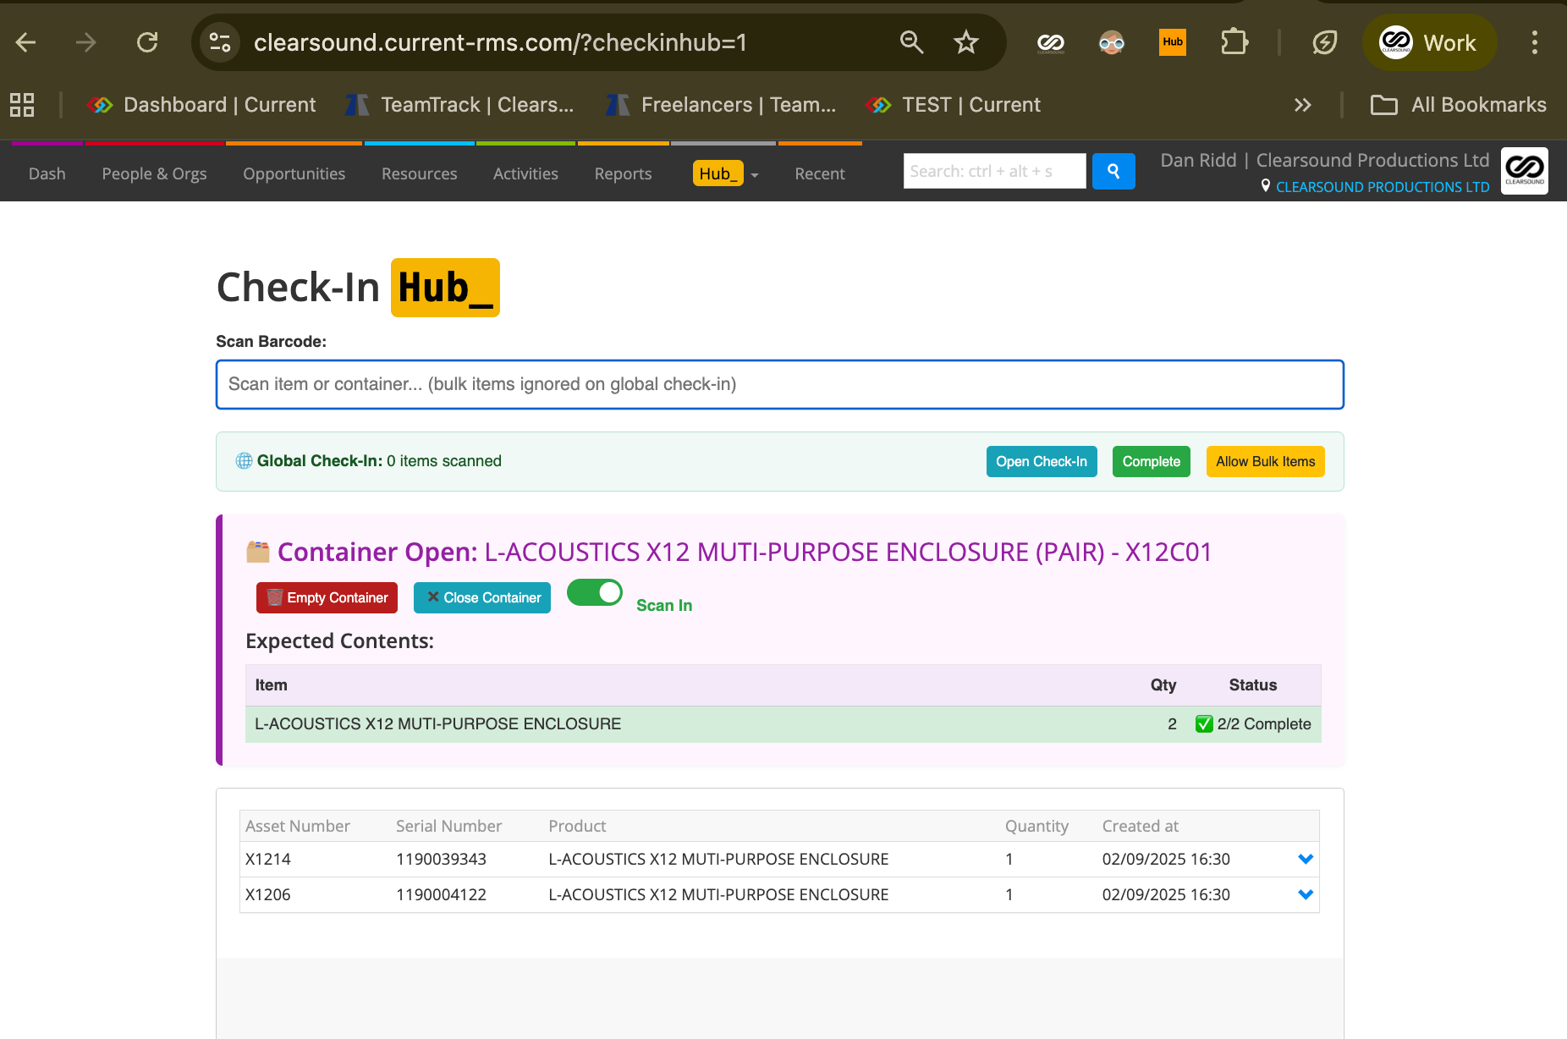Click the Check-In Hub_ logo badge
Image resolution: width=1567 pixels, height=1039 pixels.
pyautogui.click(x=445, y=288)
